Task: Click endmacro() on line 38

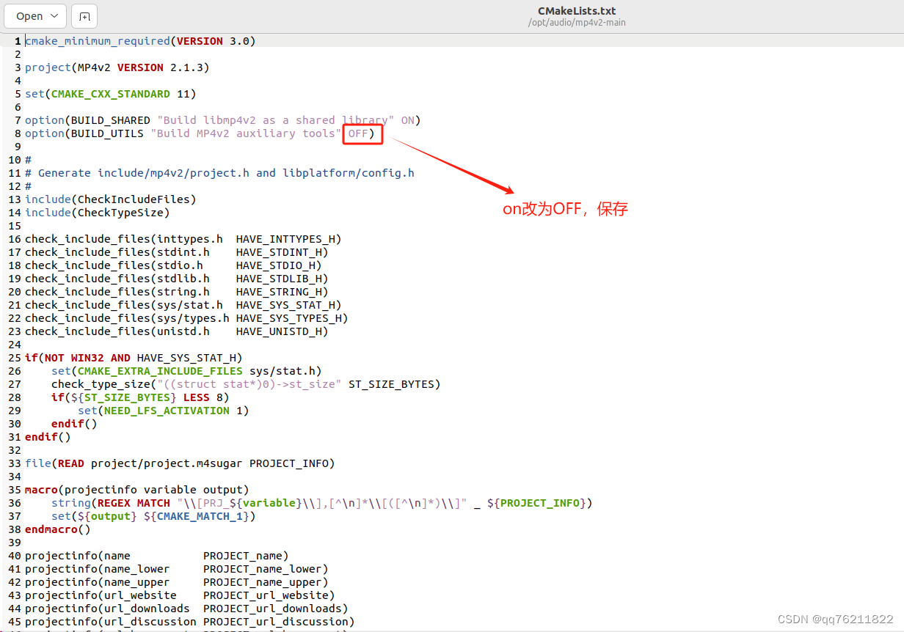Action: [57, 529]
